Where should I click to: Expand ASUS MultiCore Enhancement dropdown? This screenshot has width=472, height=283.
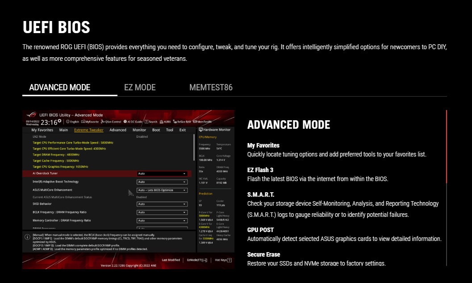(x=162, y=190)
